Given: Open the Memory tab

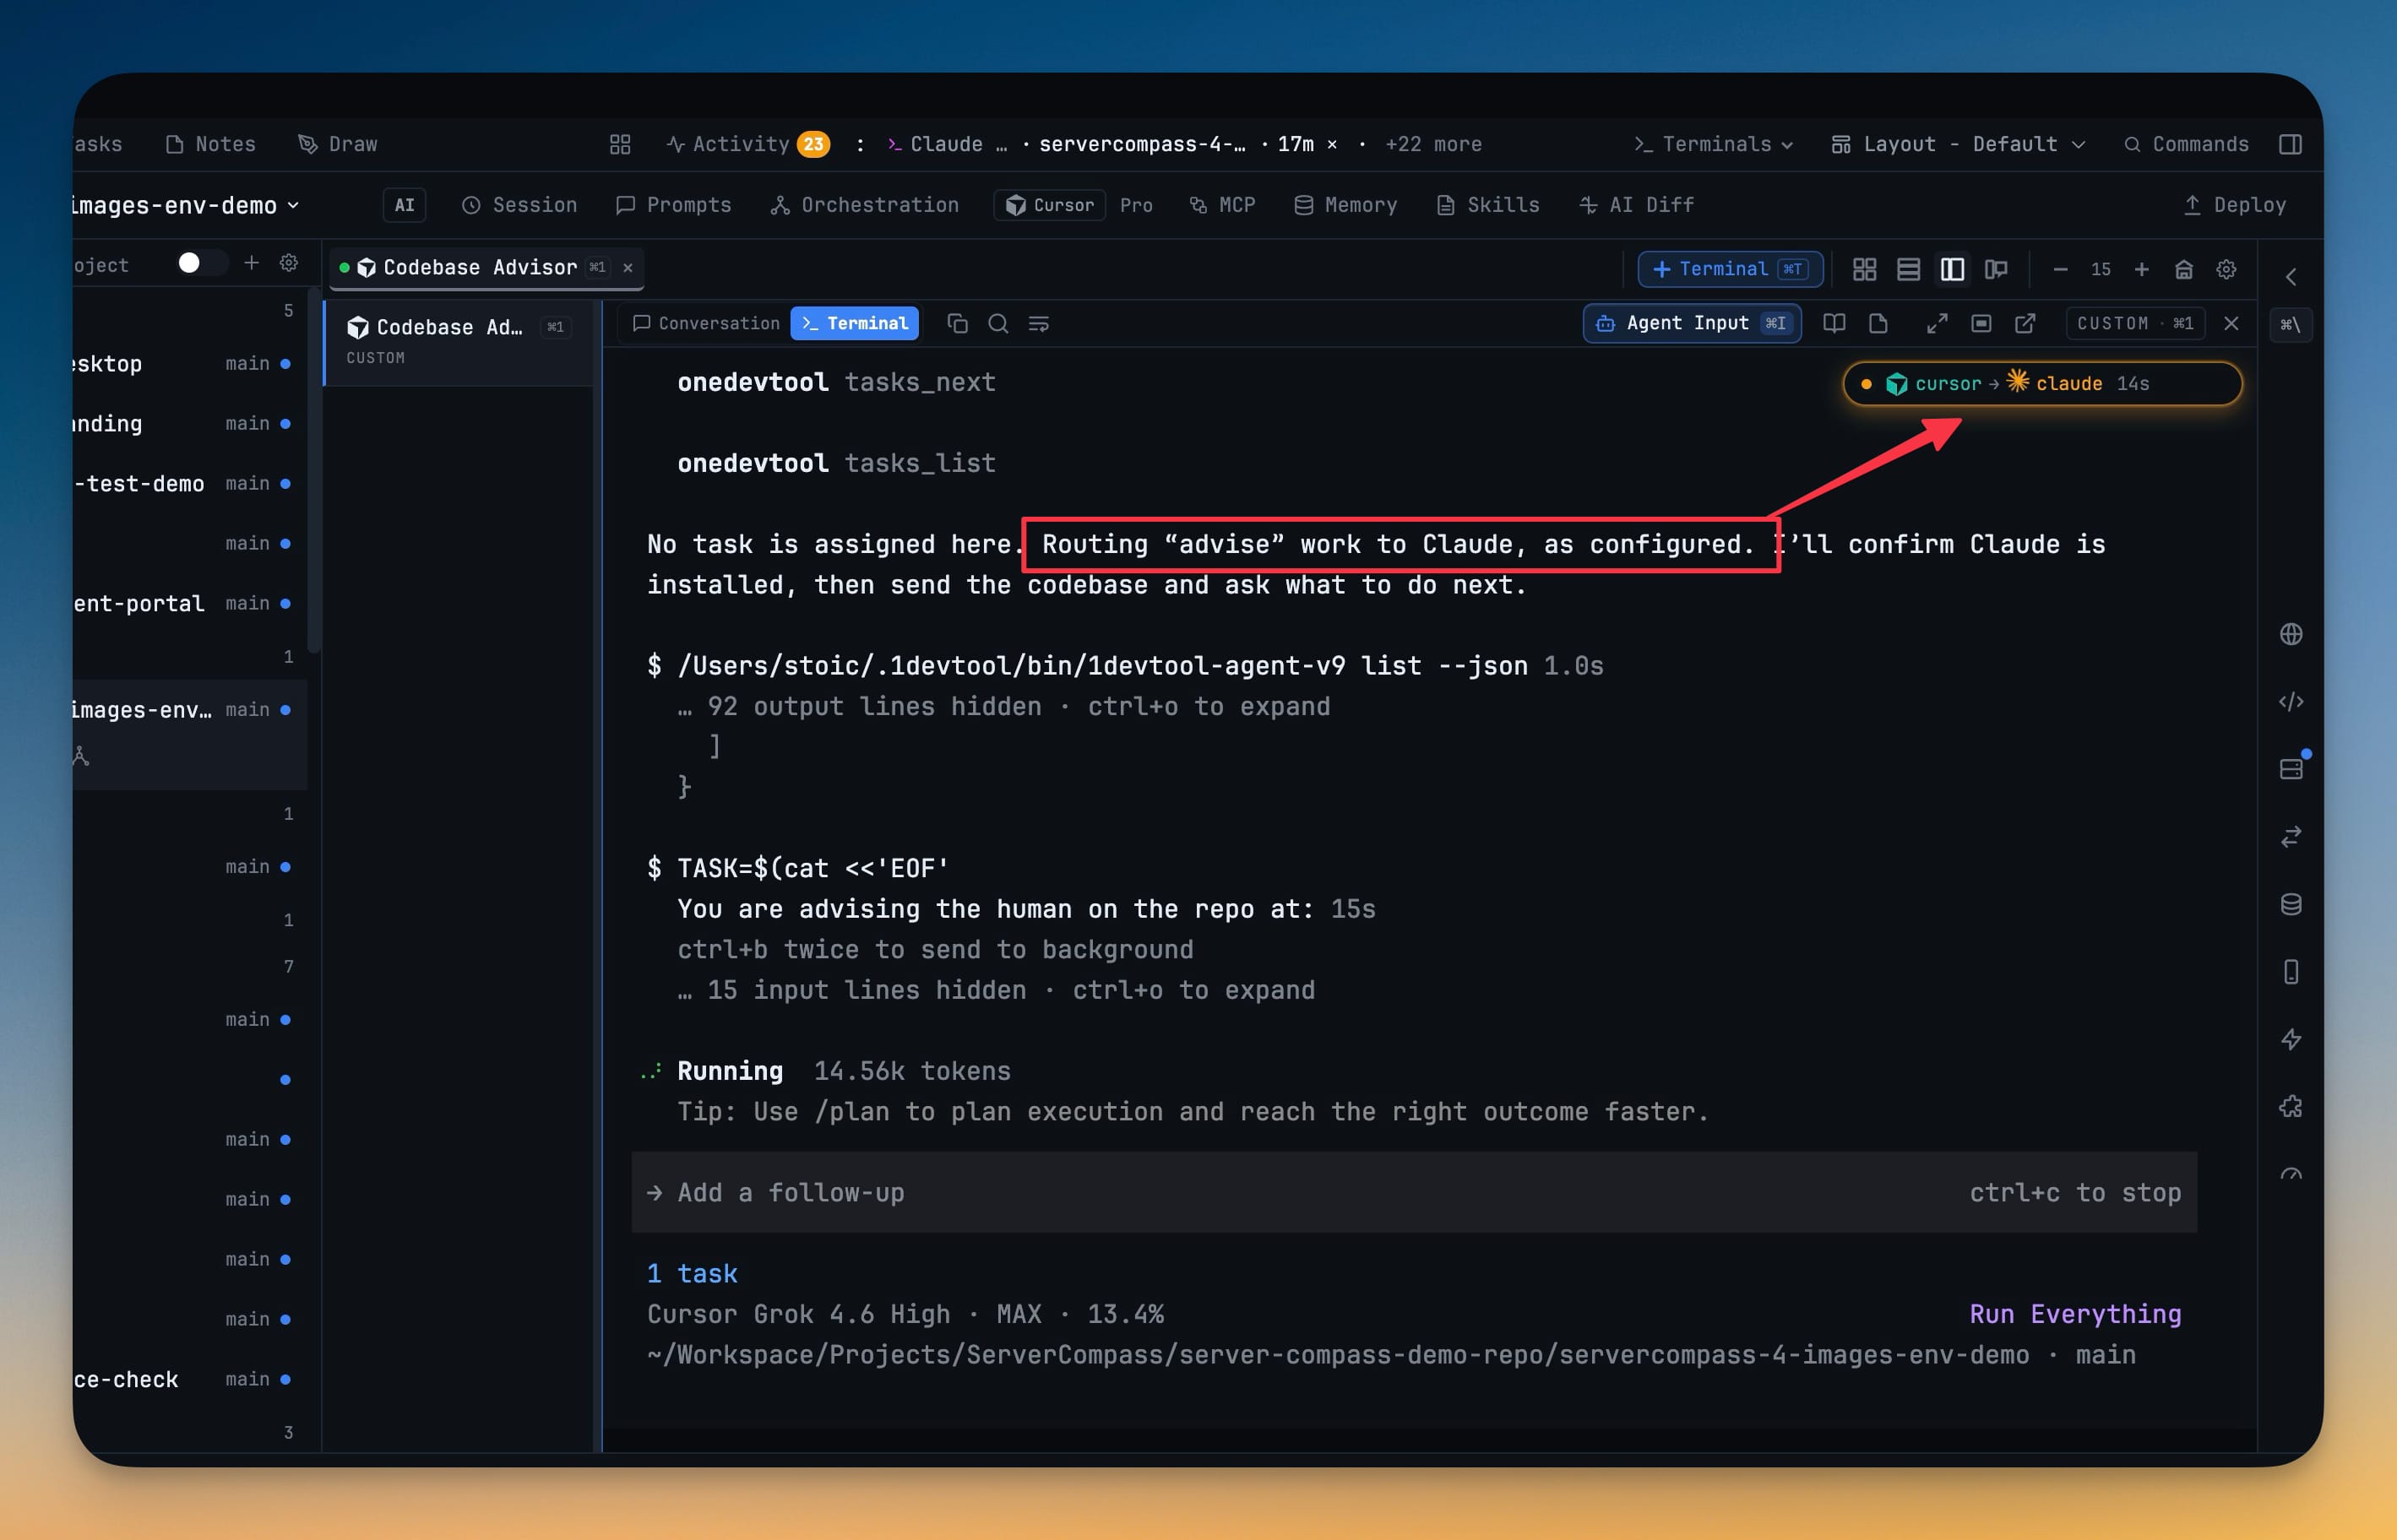Looking at the screenshot, I should (x=1345, y=205).
